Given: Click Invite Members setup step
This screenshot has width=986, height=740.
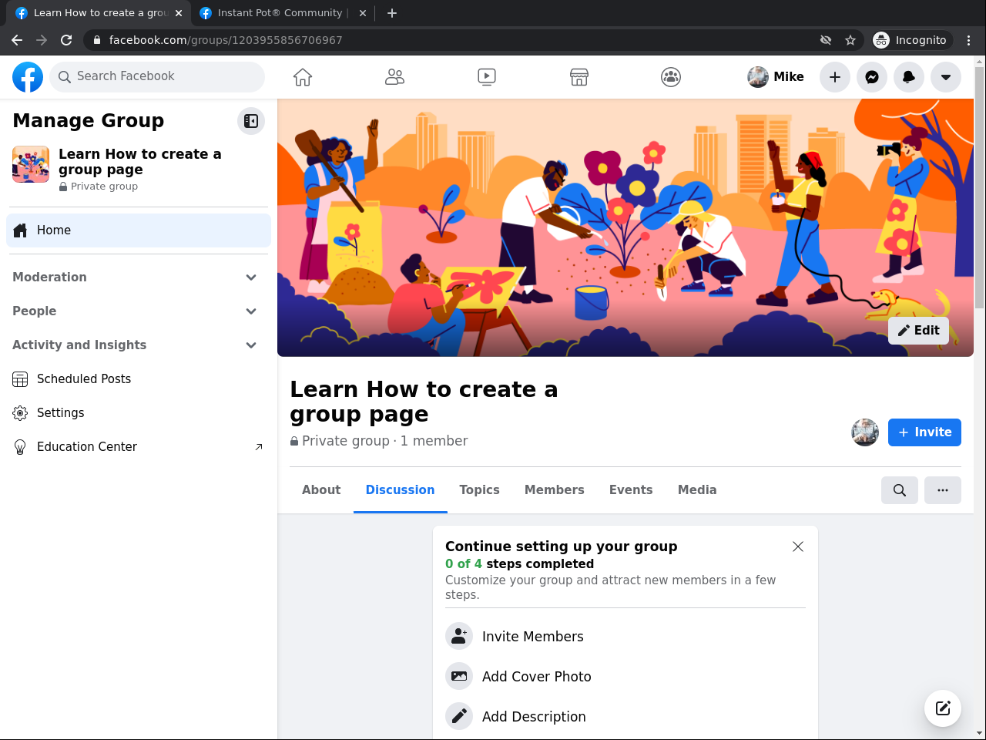Looking at the screenshot, I should coord(625,637).
